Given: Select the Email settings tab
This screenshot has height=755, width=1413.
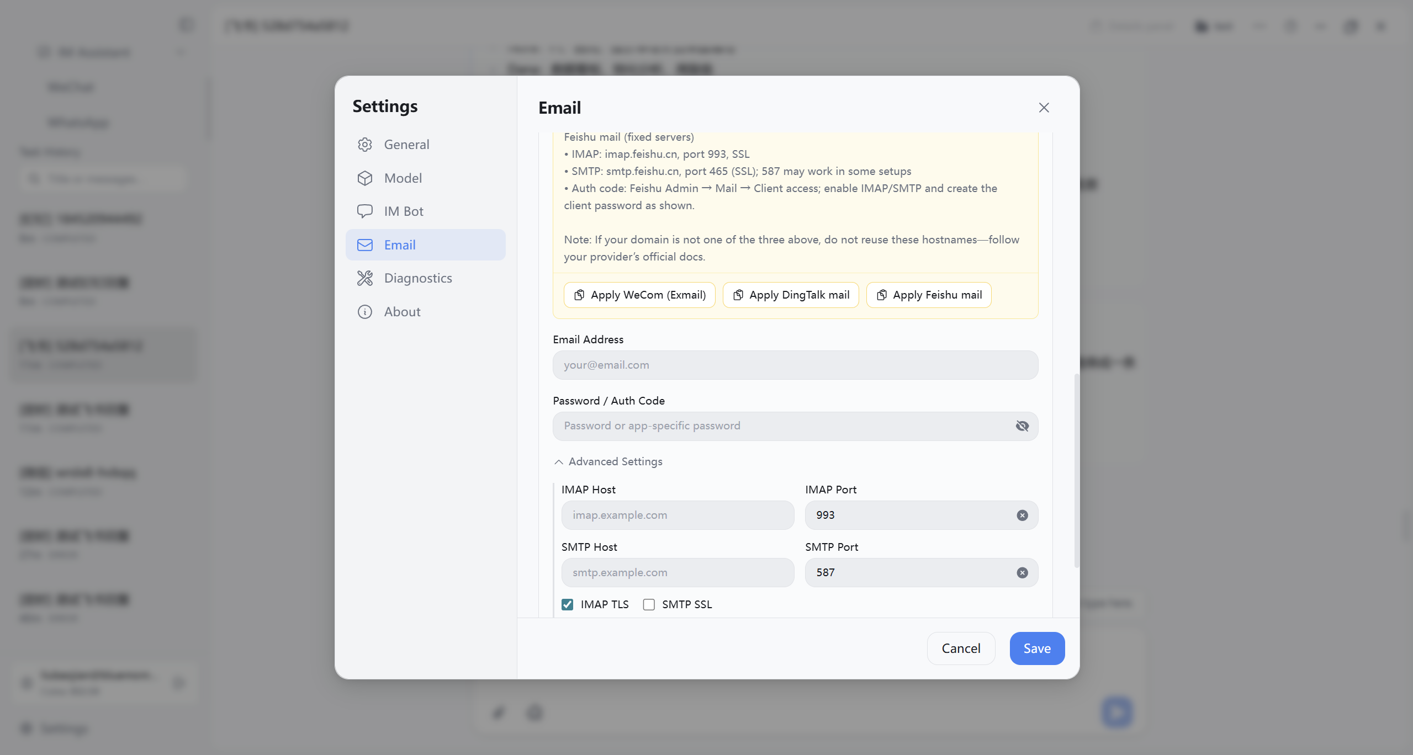Looking at the screenshot, I should pos(425,245).
